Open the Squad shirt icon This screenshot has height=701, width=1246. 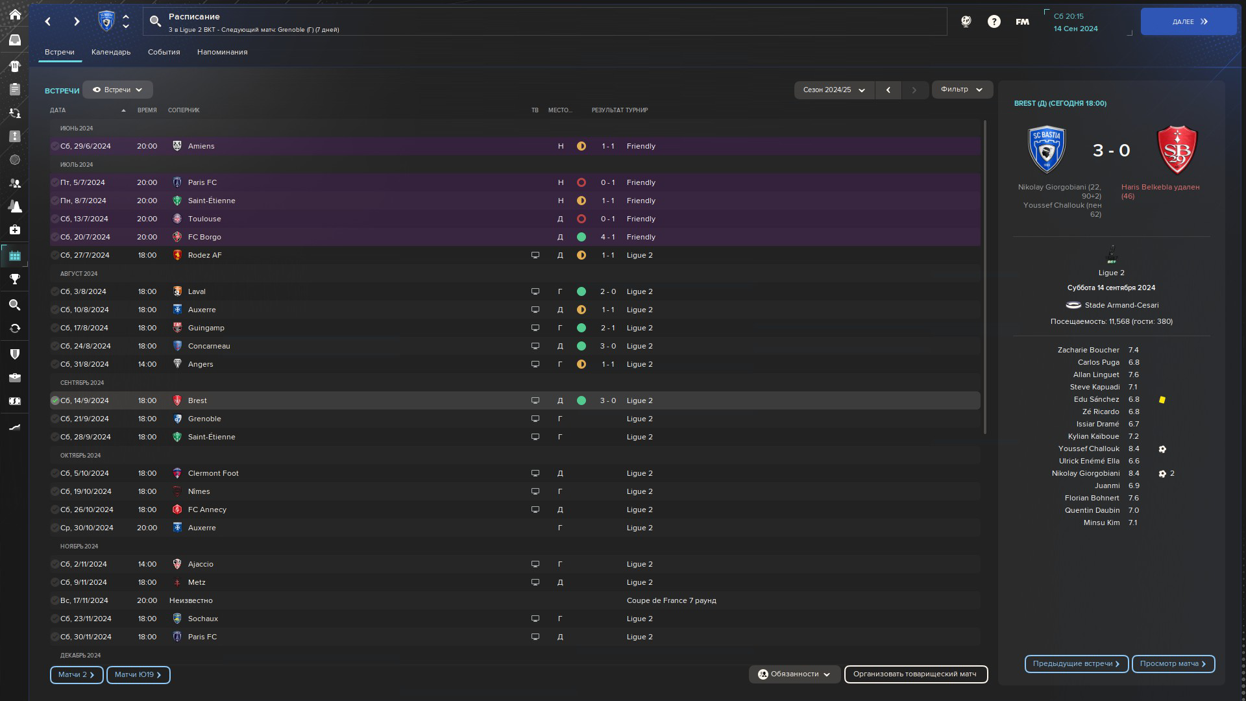coord(14,66)
